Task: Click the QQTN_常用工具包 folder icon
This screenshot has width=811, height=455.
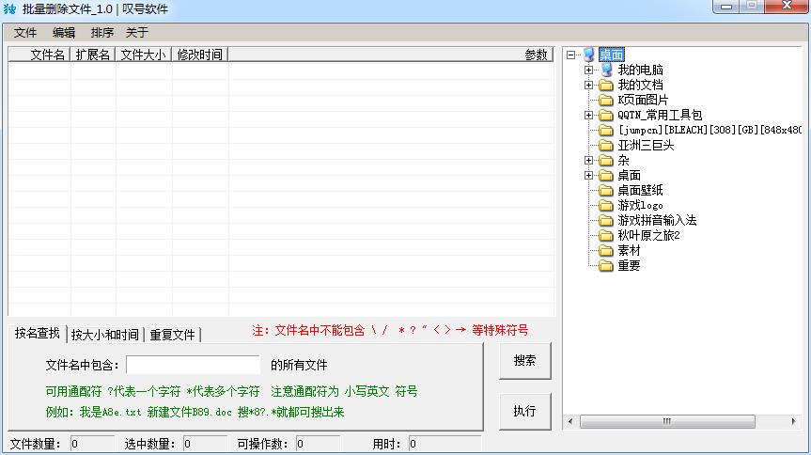Action: click(x=605, y=115)
